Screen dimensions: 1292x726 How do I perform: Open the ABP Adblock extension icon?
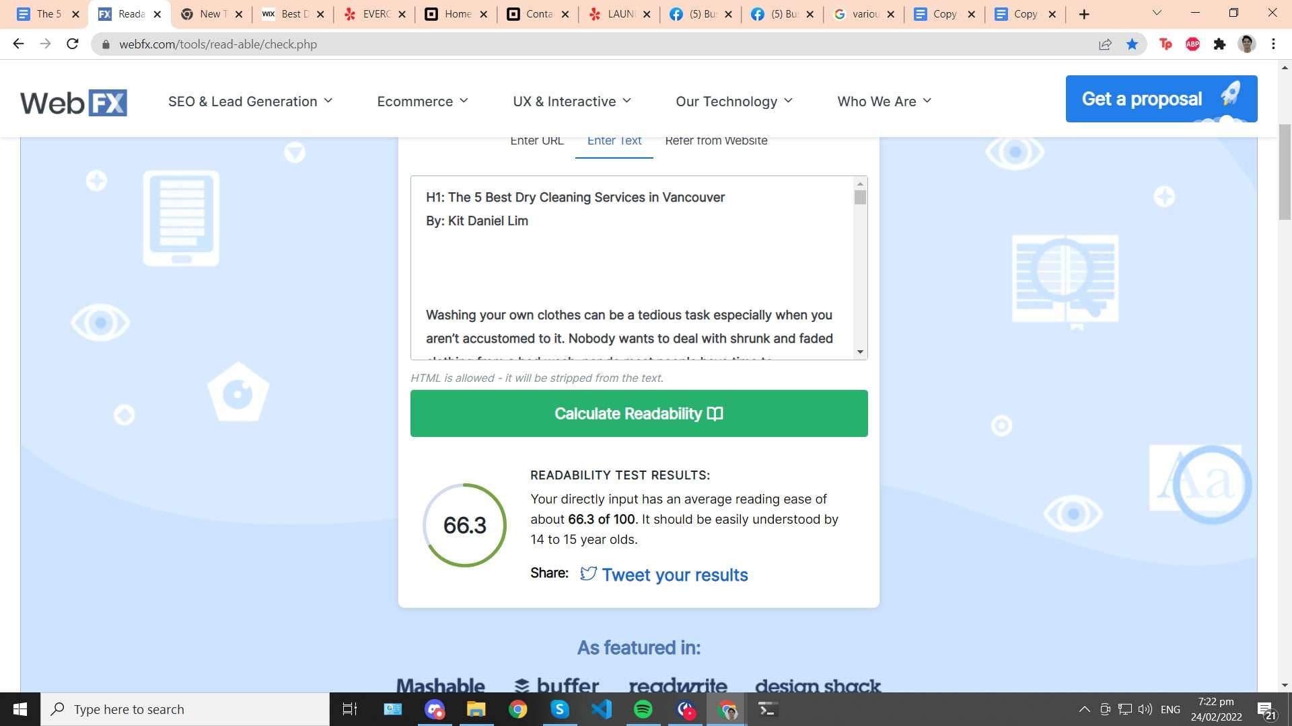(x=1192, y=44)
